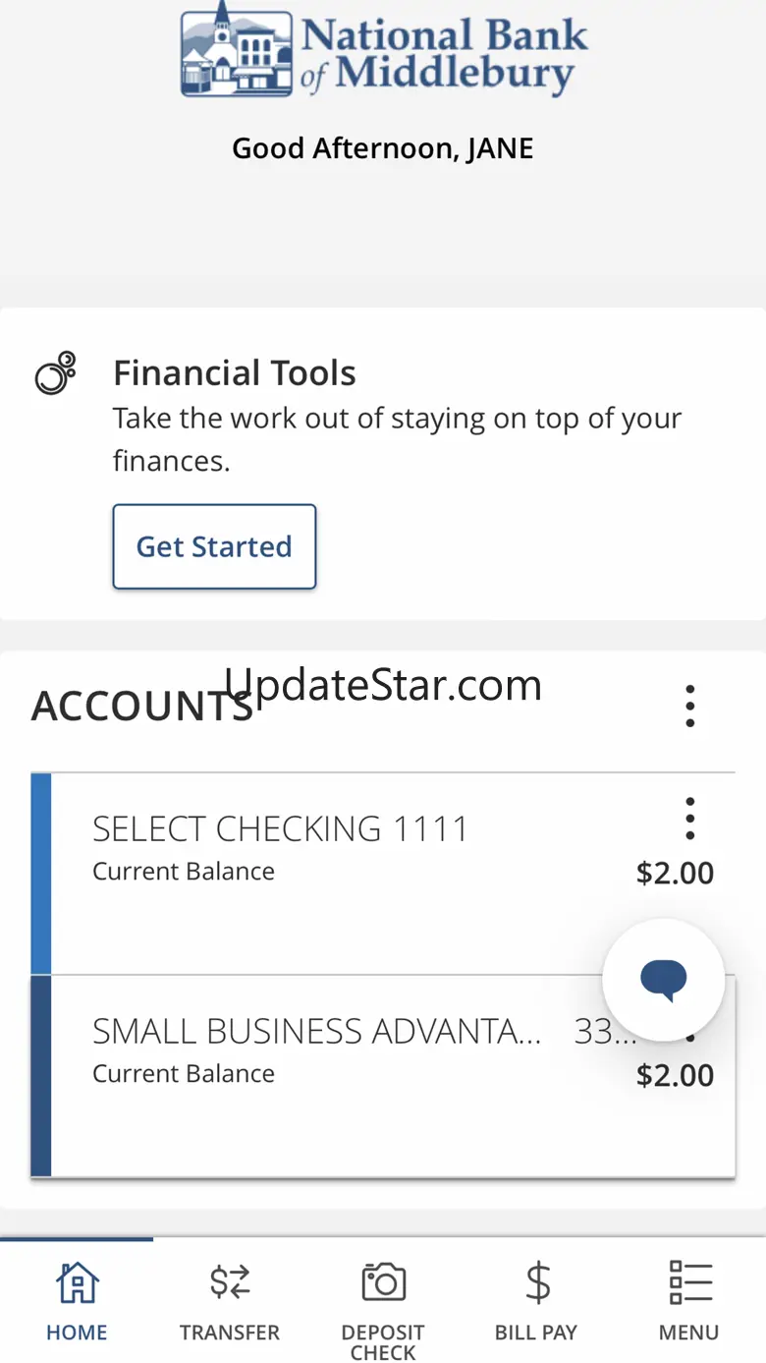Open the Menu list icon
The height and width of the screenshot is (1363, 766).
[x=689, y=1282]
